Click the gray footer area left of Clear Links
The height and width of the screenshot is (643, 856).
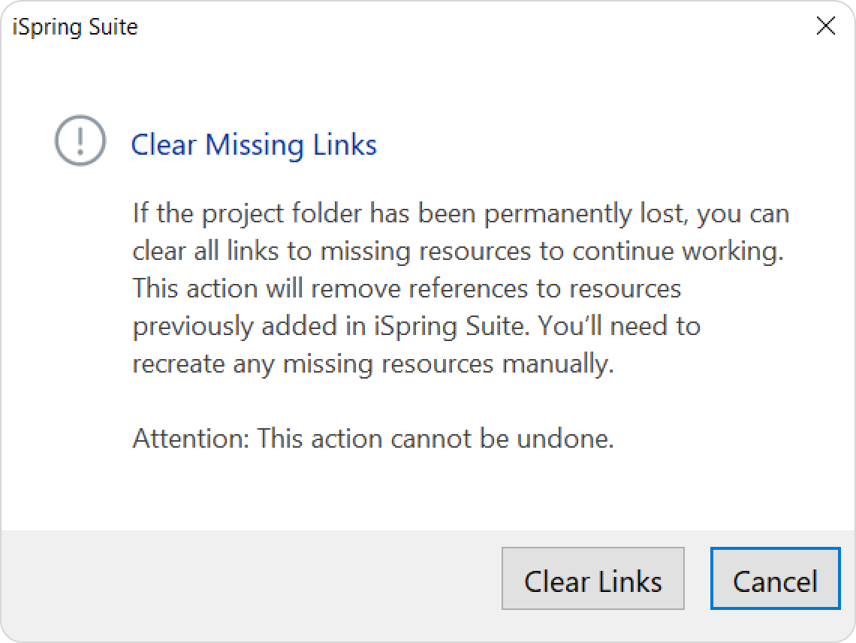[x=251, y=579]
